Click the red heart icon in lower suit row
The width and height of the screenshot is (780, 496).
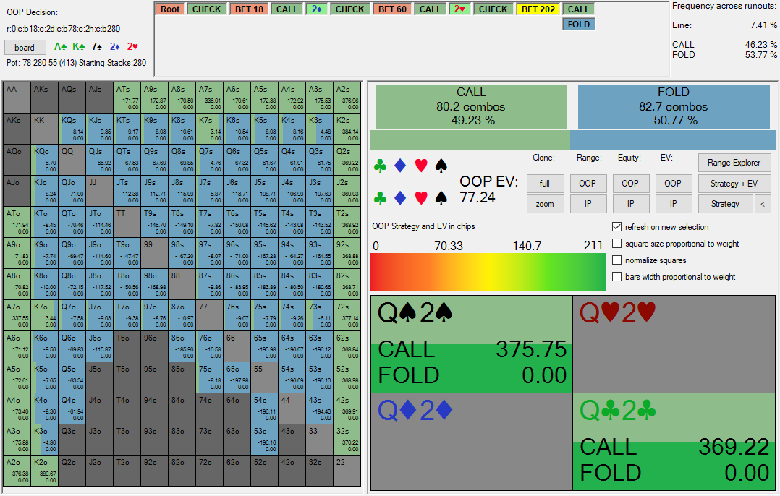click(x=420, y=197)
